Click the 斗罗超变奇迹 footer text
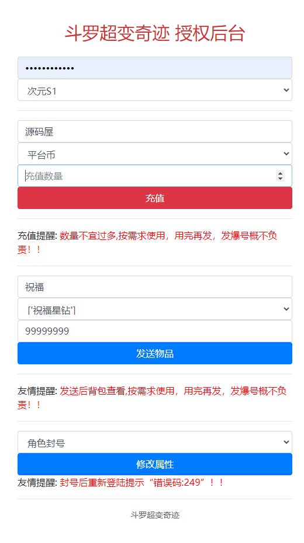Image resolution: width=304 pixels, height=543 pixels. 155,515
